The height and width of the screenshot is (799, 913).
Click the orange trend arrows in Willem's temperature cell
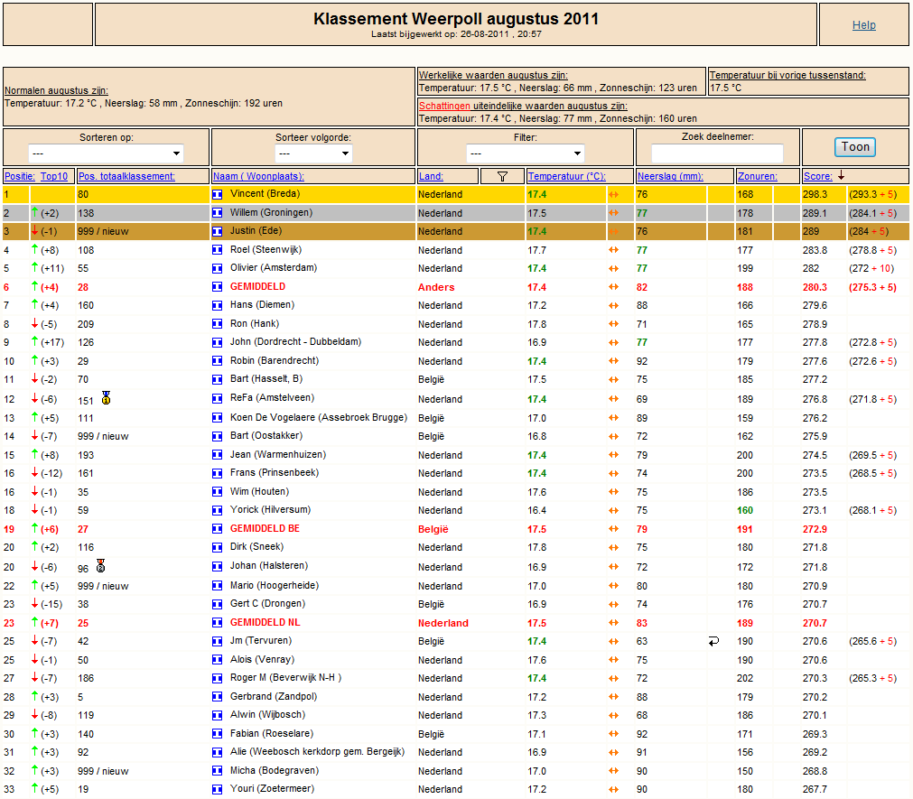point(614,213)
